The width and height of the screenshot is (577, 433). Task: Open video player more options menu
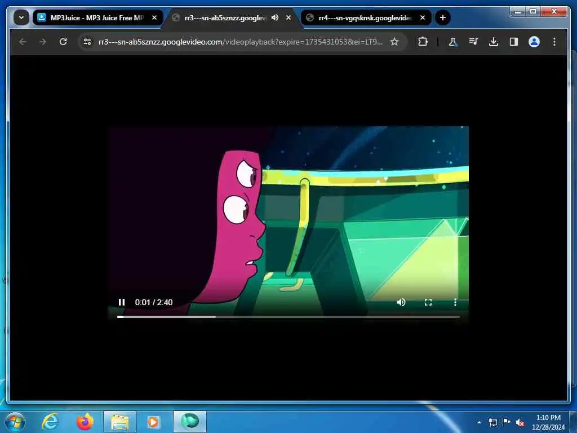(x=455, y=302)
